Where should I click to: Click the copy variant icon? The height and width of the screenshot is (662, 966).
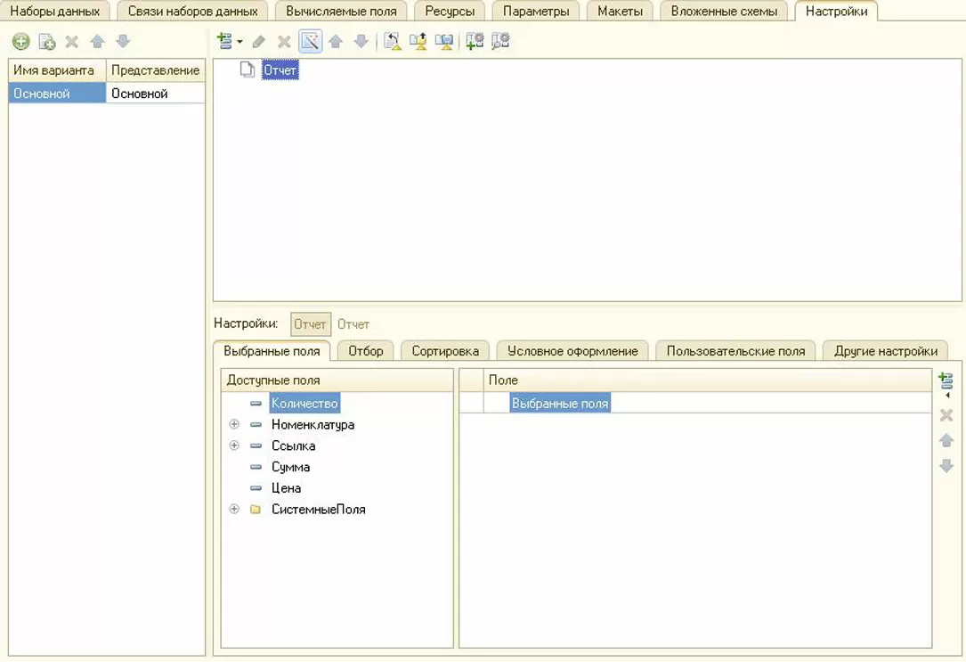(46, 42)
